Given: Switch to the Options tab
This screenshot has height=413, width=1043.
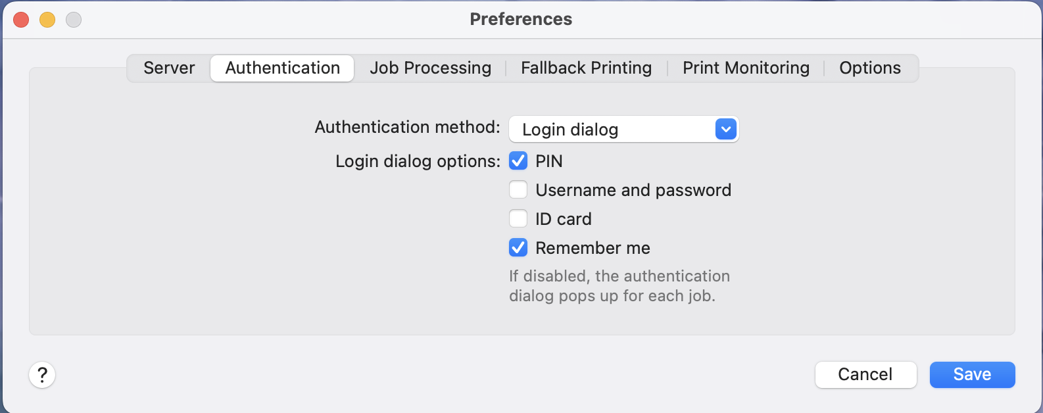Looking at the screenshot, I should click(x=869, y=68).
